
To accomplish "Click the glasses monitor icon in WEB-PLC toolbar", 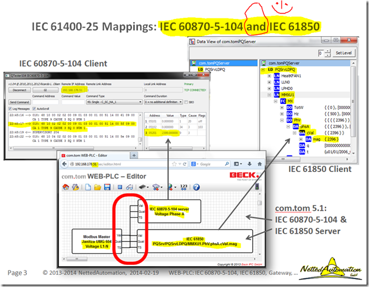I will [x=130, y=187].
